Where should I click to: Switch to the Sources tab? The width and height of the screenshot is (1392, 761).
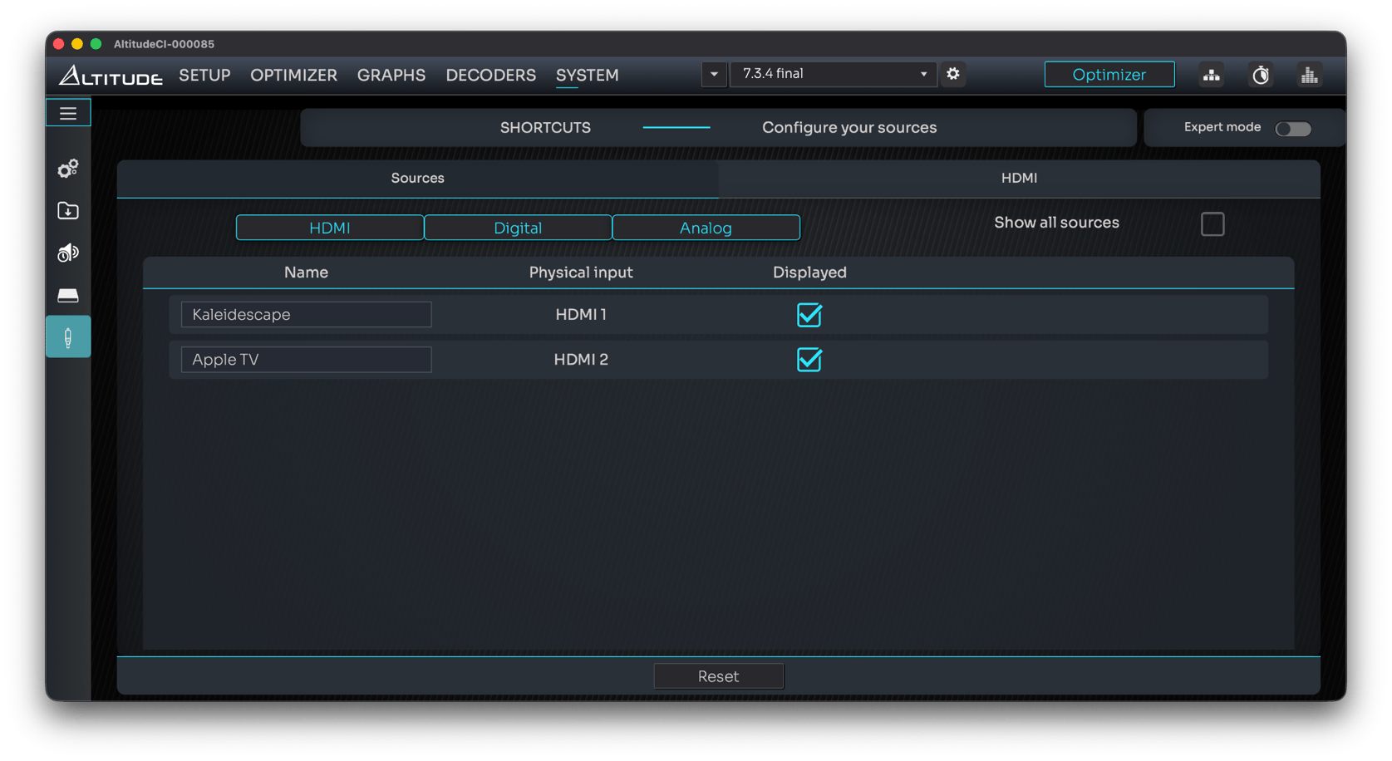click(x=417, y=179)
